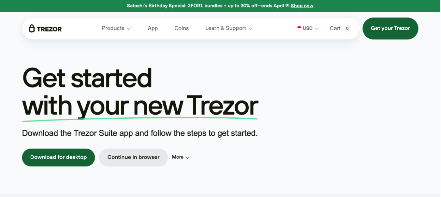This screenshot has width=441, height=197.
Task: Click the cart item count badge
Action: click(x=347, y=29)
